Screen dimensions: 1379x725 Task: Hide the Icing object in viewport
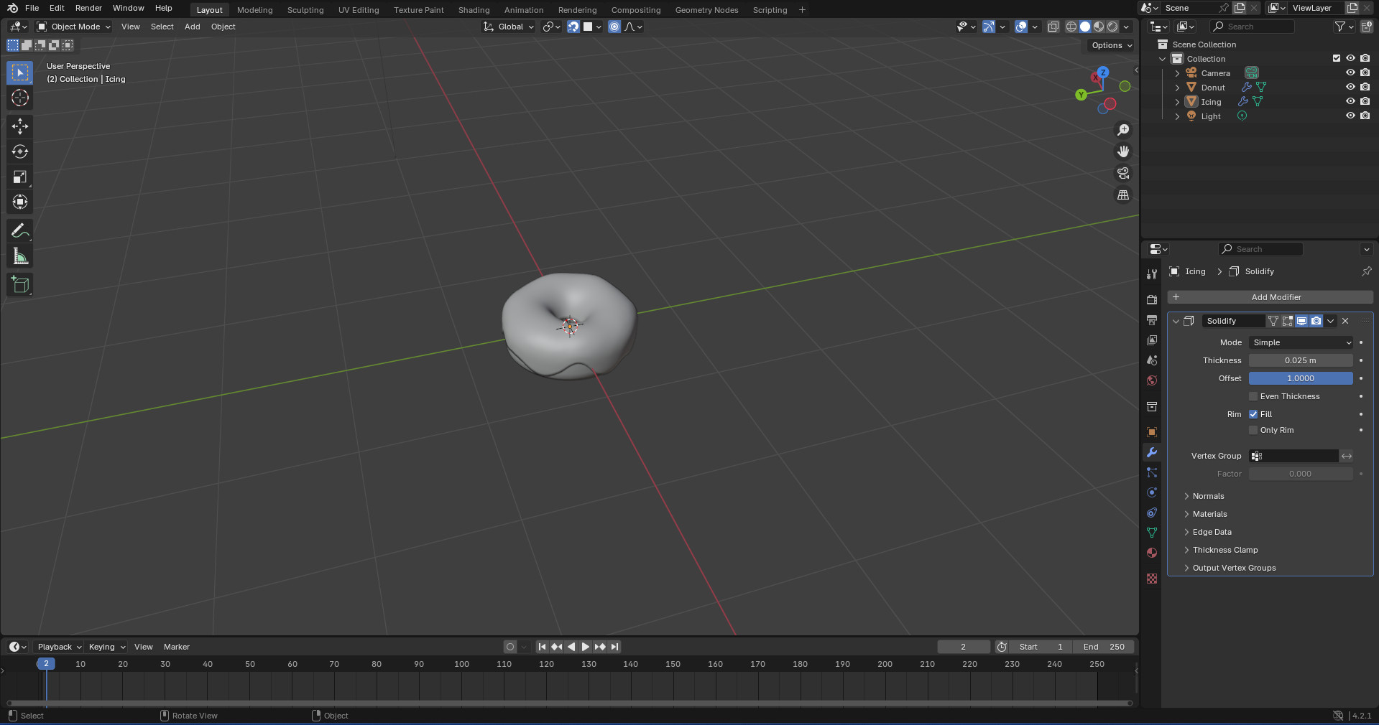pos(1350,101)
